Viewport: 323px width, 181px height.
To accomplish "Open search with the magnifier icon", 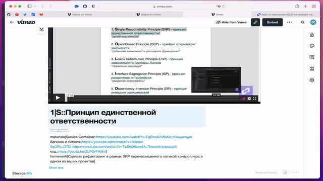I will [x=303, y=22].
